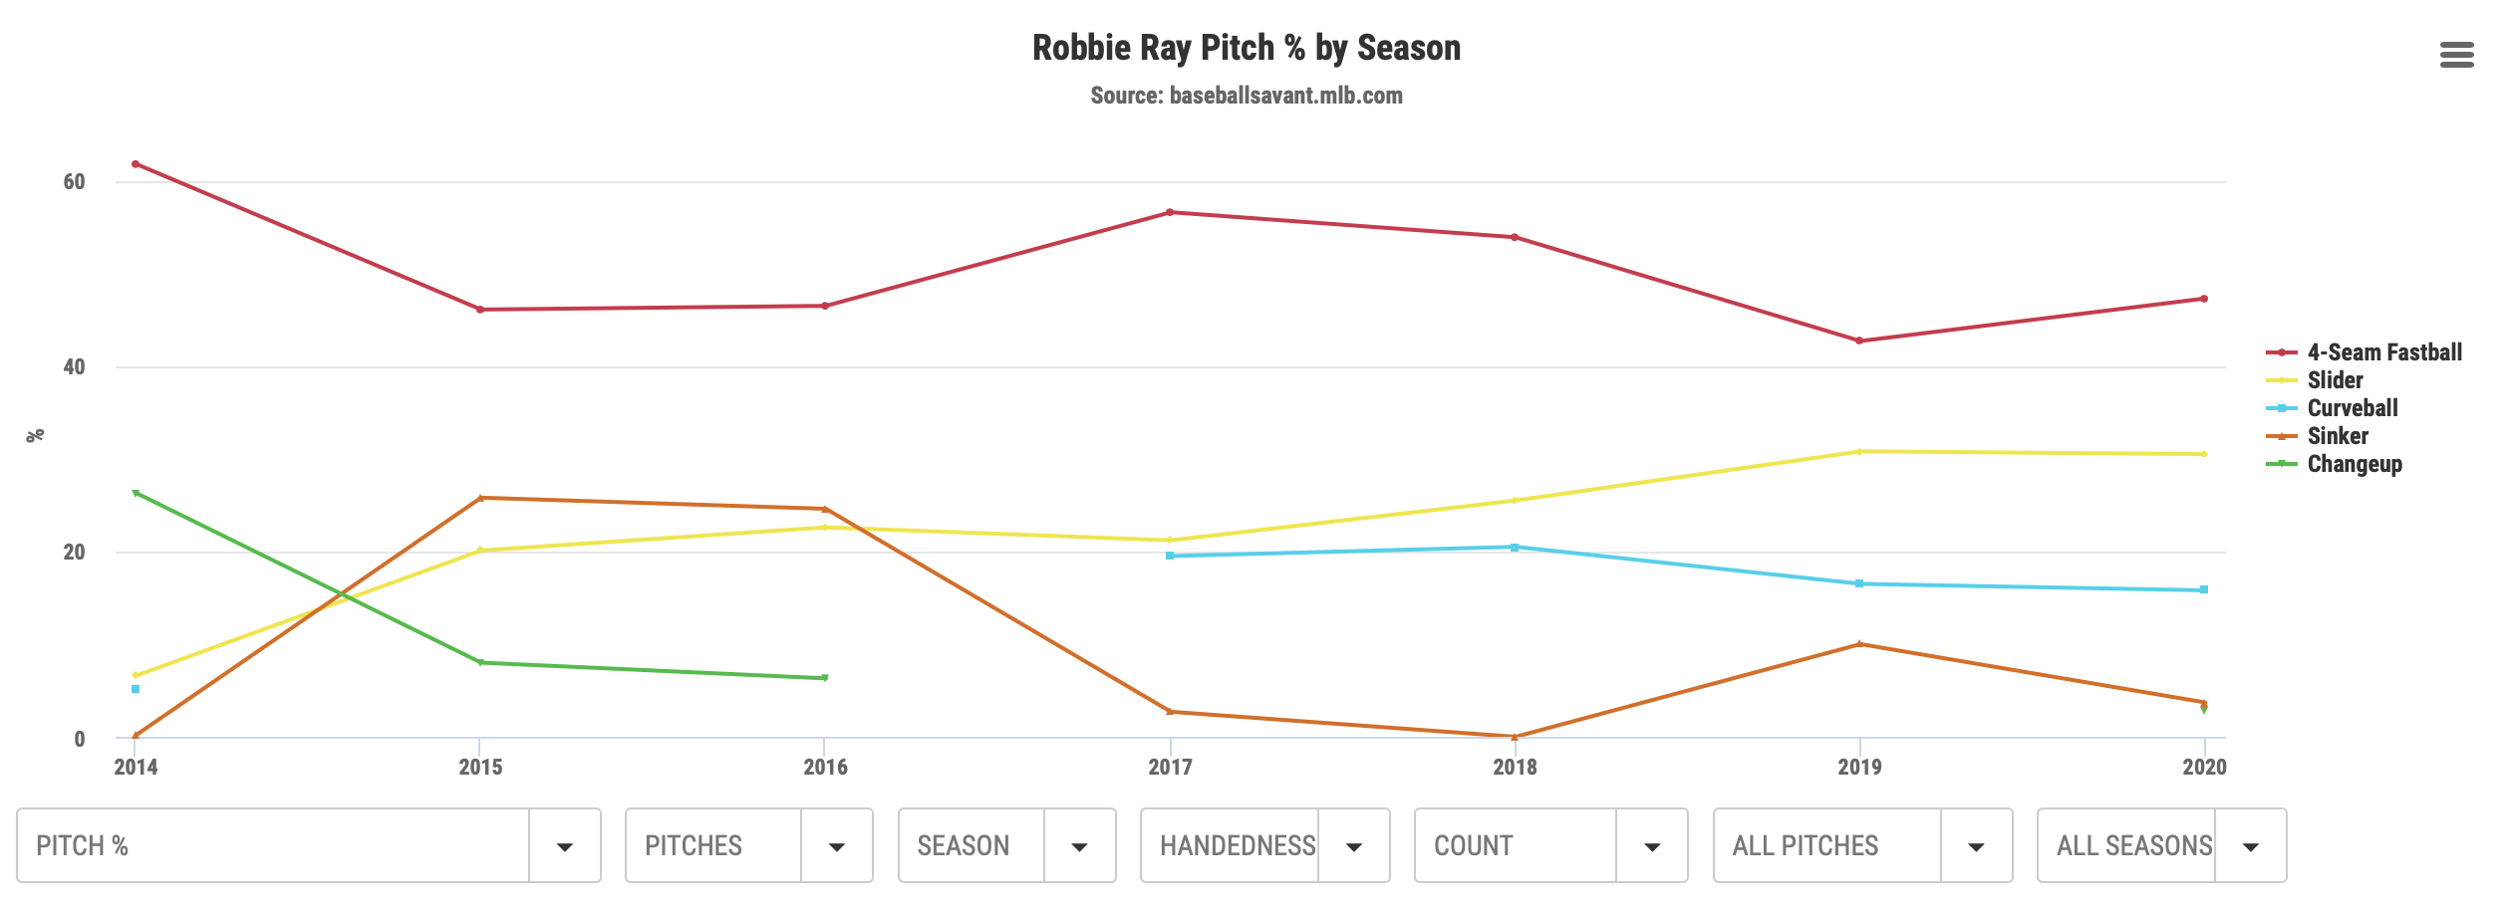The width and height of the screenshot is (2509, 912).
Task: Toggle Curveball legend entry
Action: click(x=2352, y=408)
